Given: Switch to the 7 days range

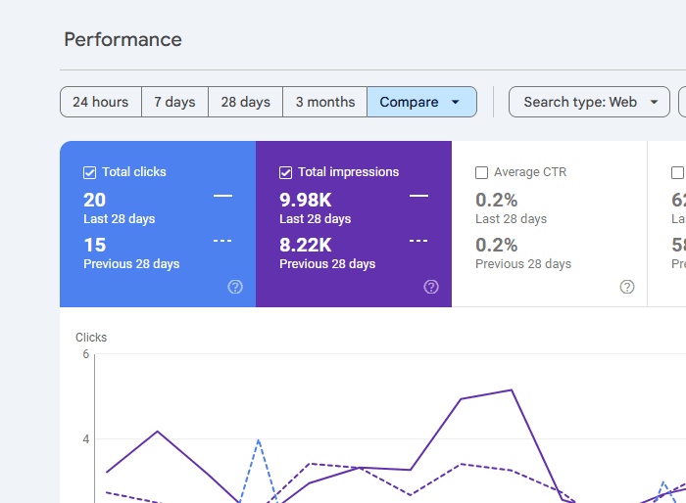Looking at the screenshot, I should (174, 102).
